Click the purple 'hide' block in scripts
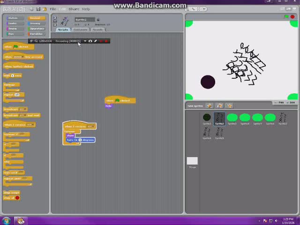Viewport: 300px width, 225px height. pos(108,106)
